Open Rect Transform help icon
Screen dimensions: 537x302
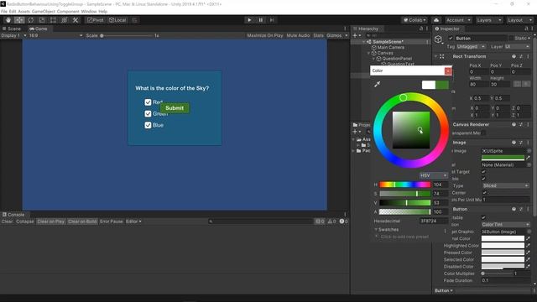pyautogui.click(x=514, y=56)
